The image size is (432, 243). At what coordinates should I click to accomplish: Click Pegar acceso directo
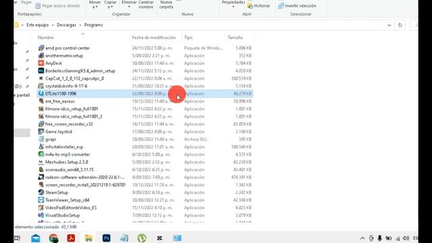coord(58,6)
